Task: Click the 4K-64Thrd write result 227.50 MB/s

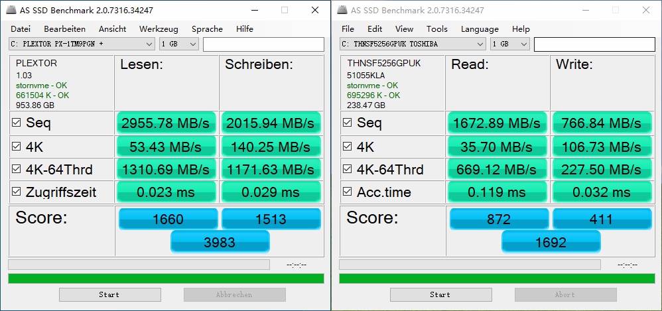Action: (x=602, y=169)
